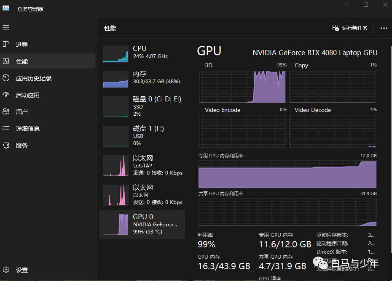This screenshot has width=392, height=281.
Task: Open the three-dots more options menu
Action: pyautogui.click(x=384, y=28)
